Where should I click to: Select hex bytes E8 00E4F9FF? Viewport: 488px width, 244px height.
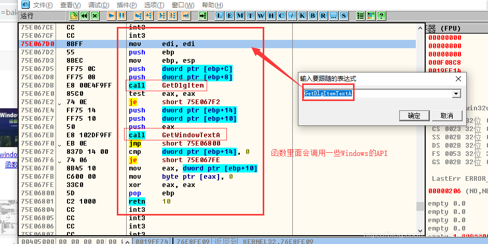(89, 85)
